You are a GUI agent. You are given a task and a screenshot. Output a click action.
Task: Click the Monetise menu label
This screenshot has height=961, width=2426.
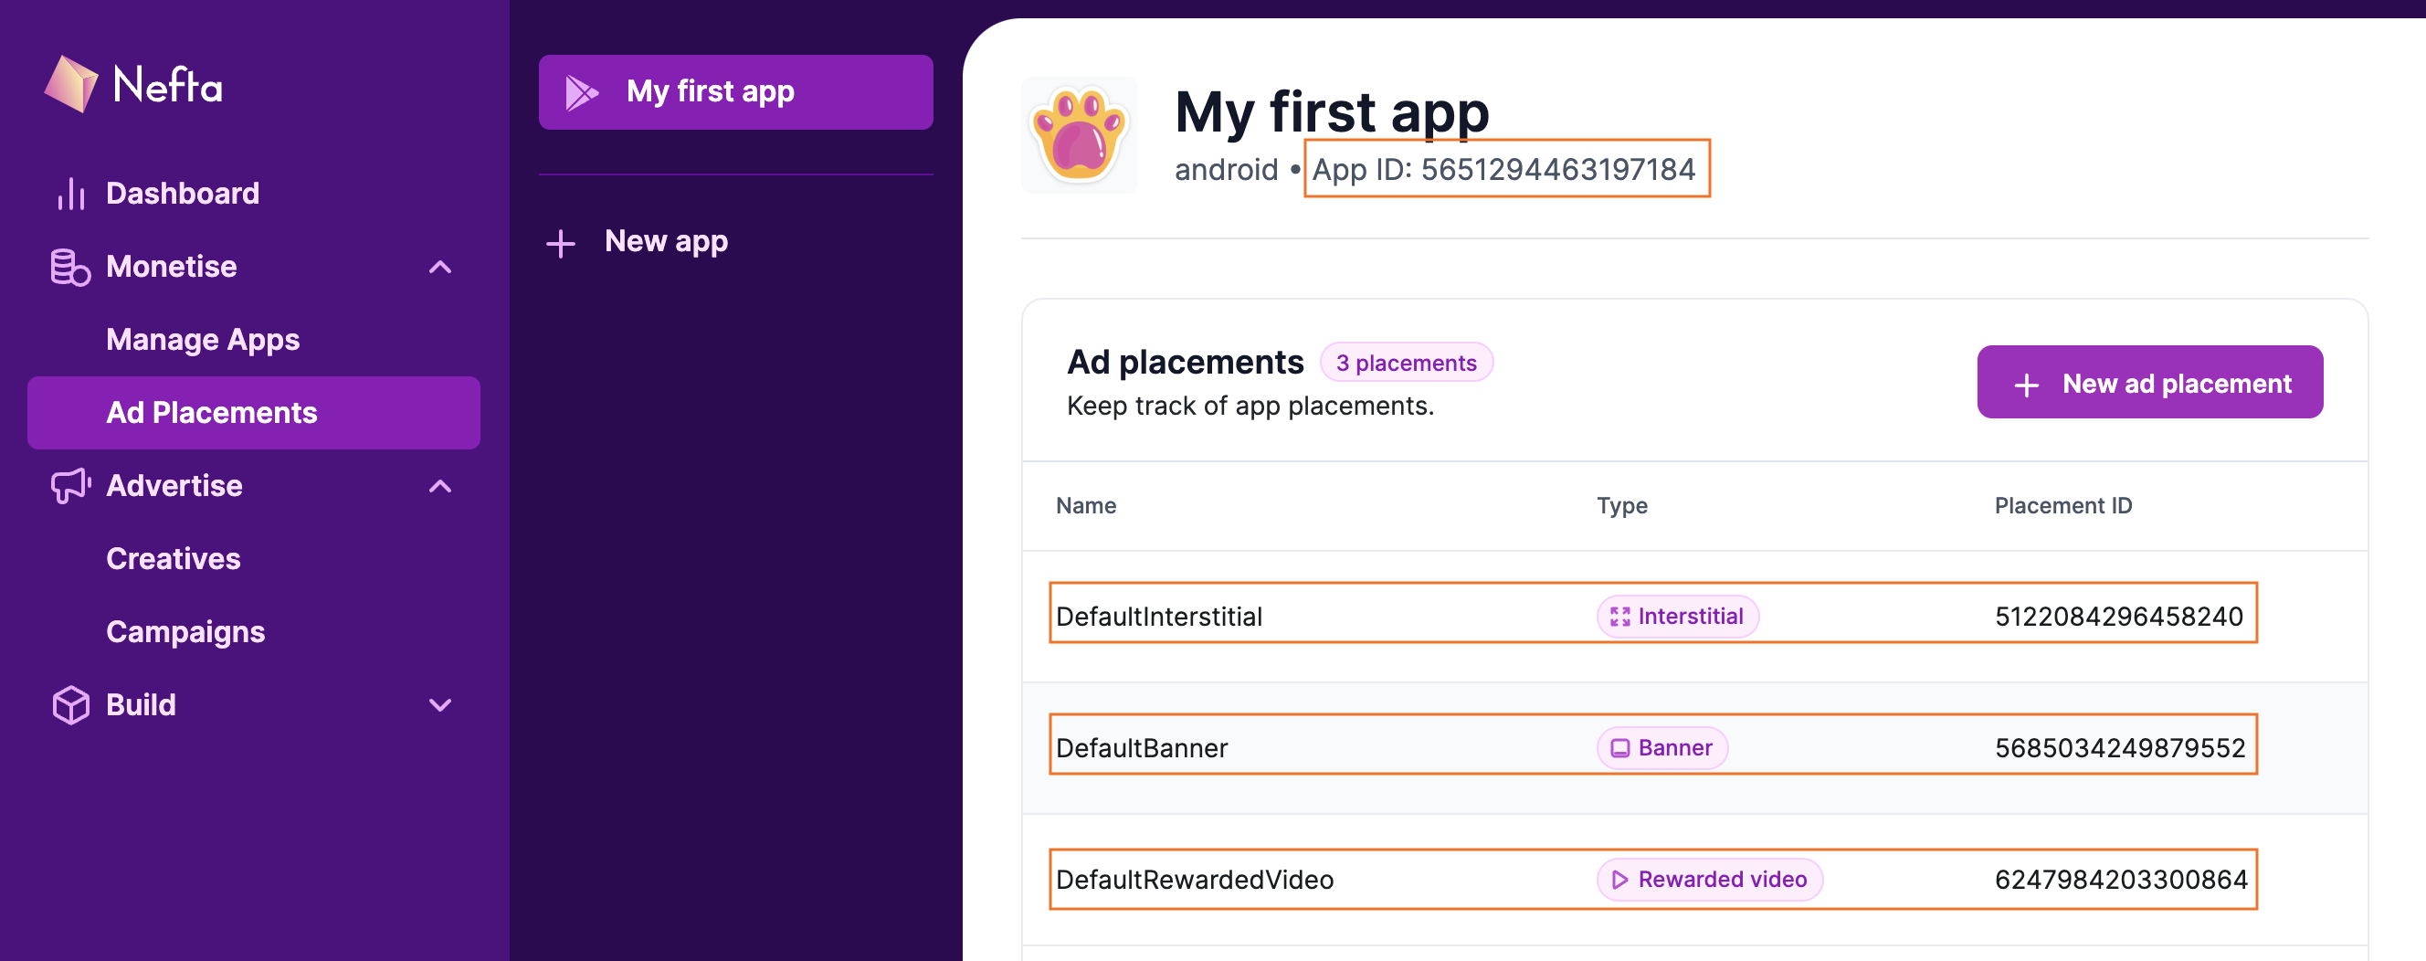pyautogui.click(x=172, y=267)
